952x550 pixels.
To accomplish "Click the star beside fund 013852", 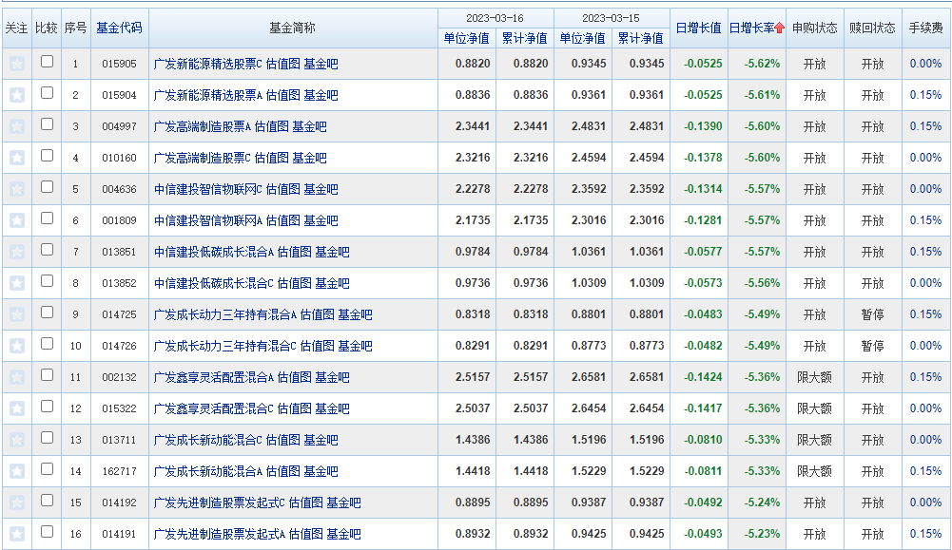I will pos(17,283).
